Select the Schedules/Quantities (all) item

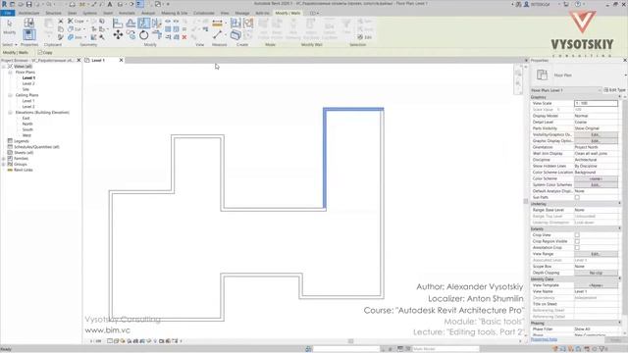tap(36, 147)
